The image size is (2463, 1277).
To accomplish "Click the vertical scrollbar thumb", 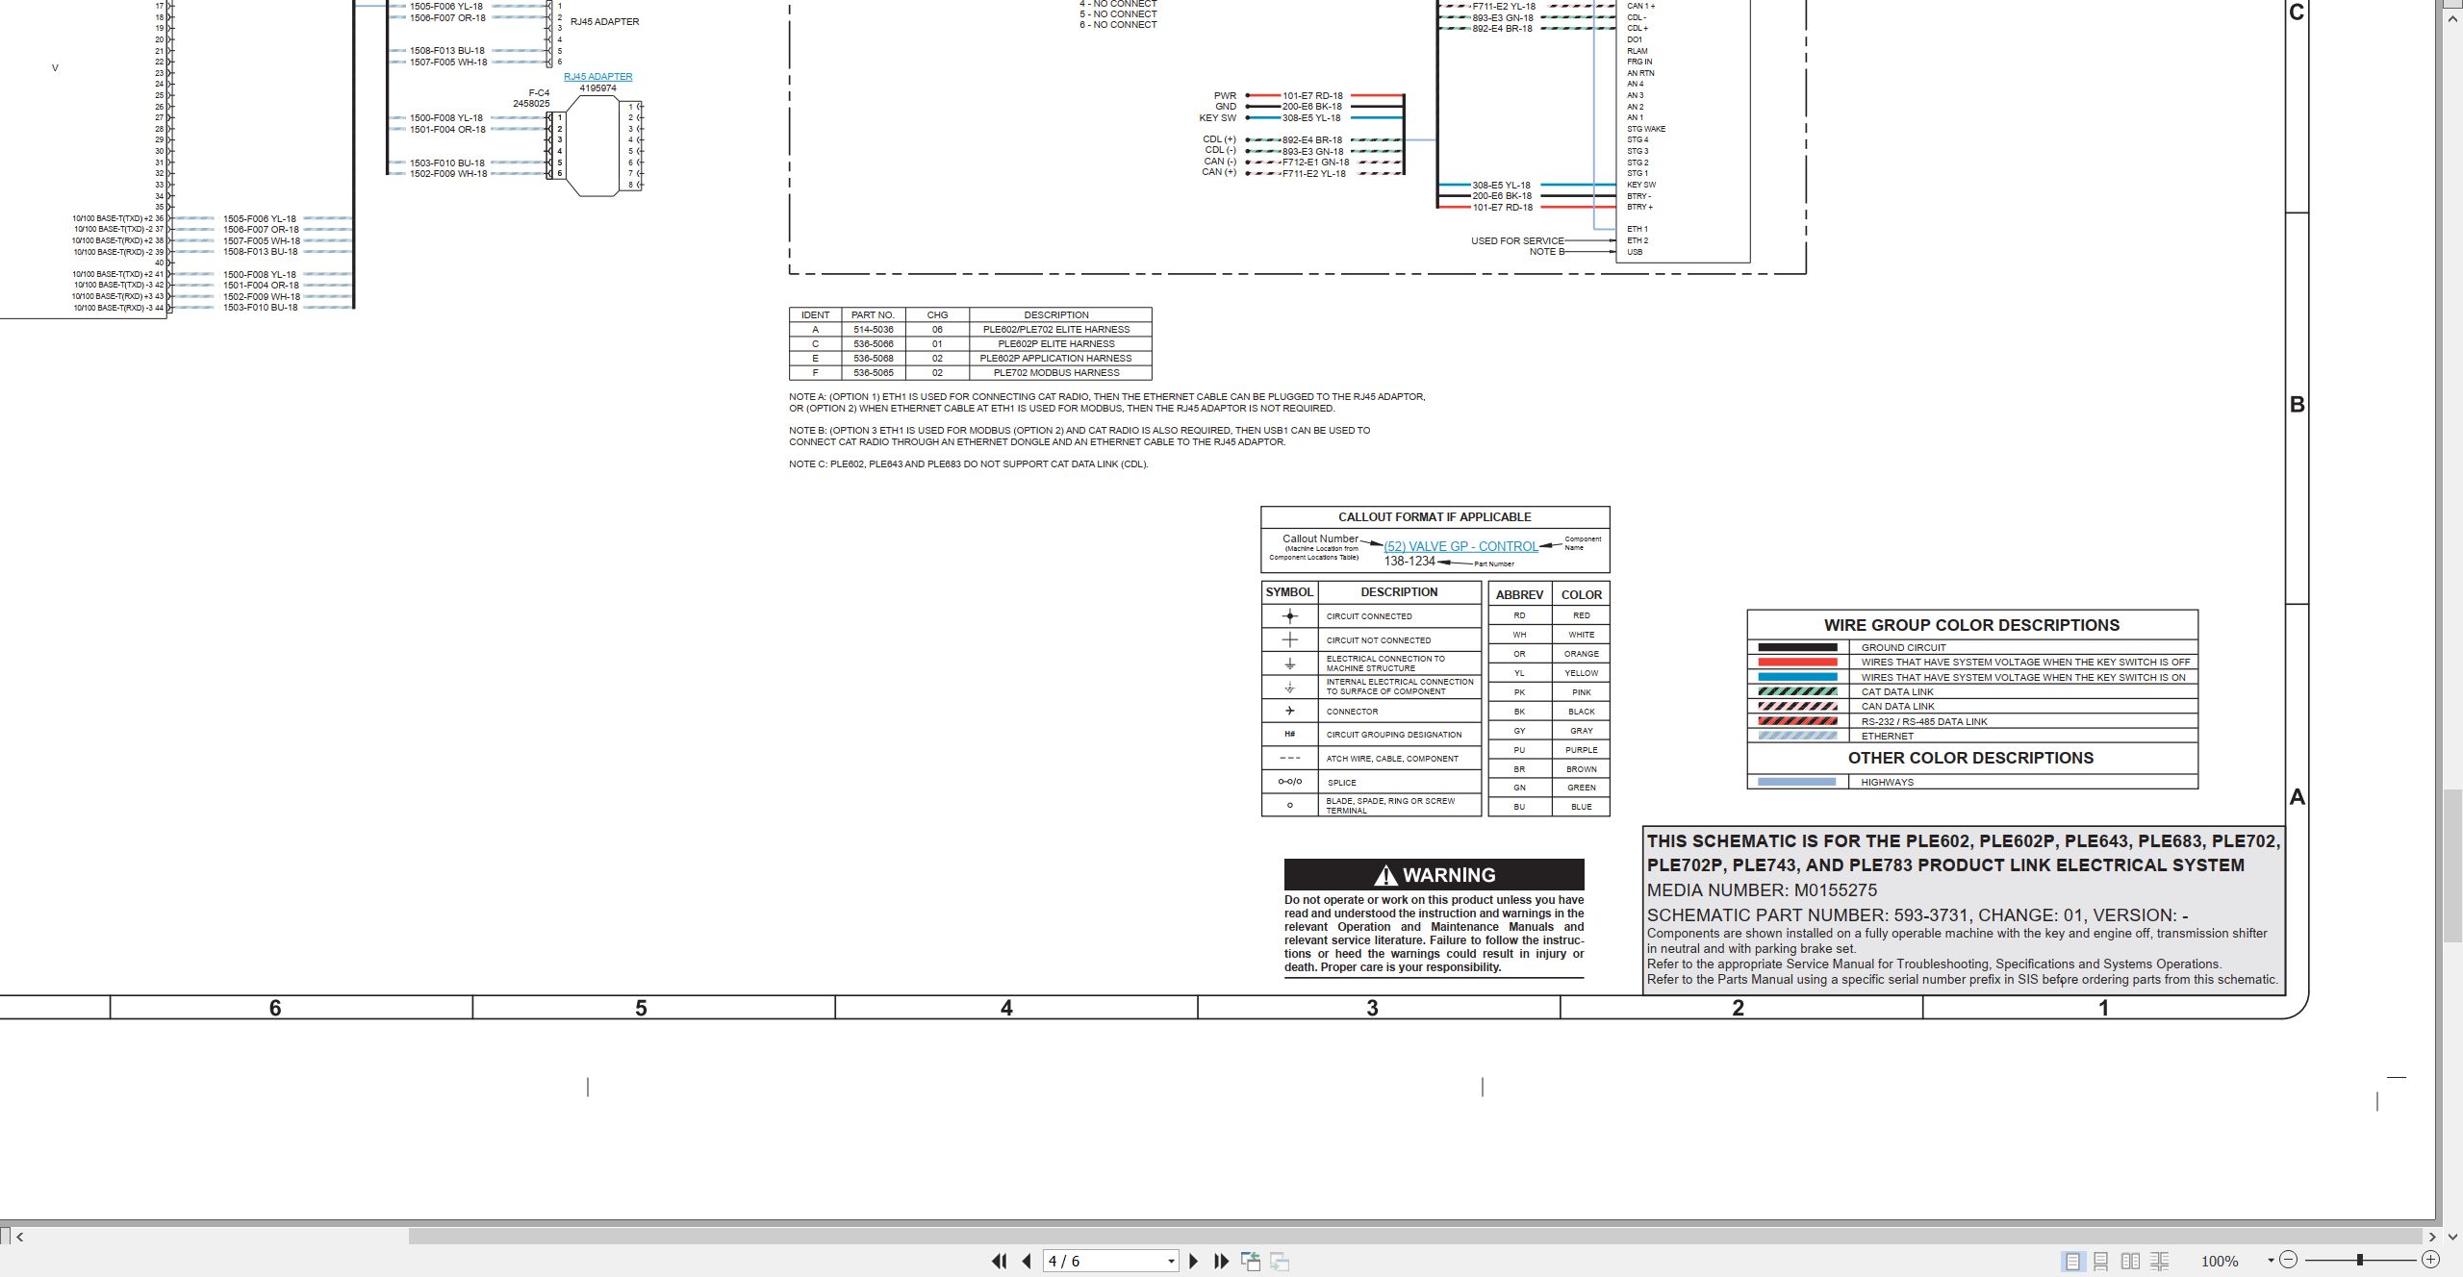I will point(2453,865).
